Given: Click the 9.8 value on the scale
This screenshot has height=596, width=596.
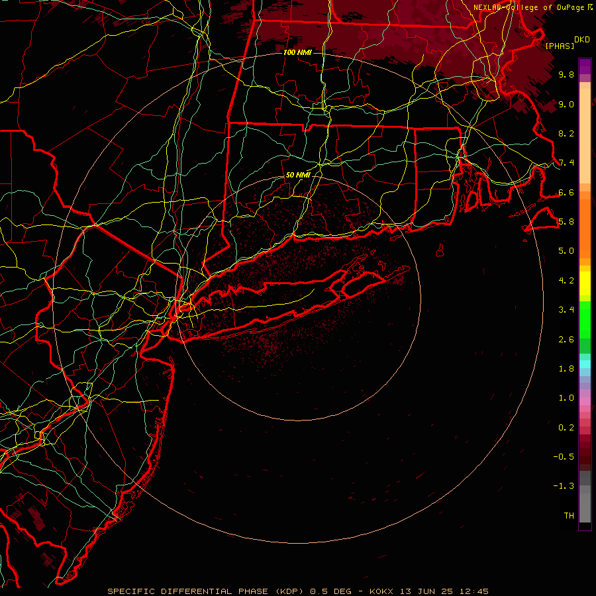Looking at the screenshot, I should click(x=566, y=74).
